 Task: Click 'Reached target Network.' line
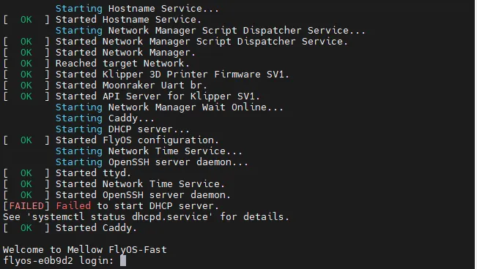122,64
